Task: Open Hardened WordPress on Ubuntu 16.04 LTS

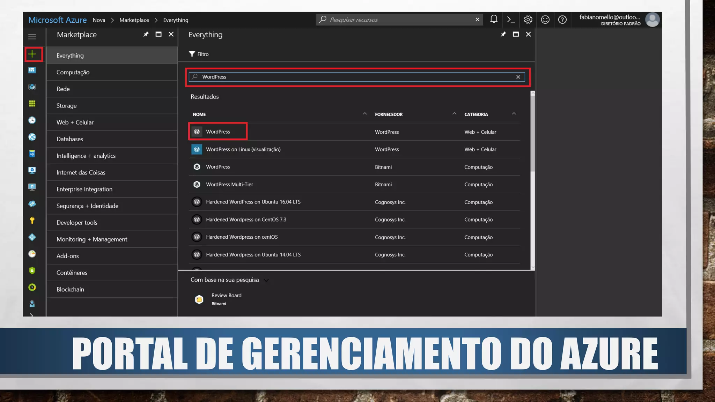Action: [354, 202]
